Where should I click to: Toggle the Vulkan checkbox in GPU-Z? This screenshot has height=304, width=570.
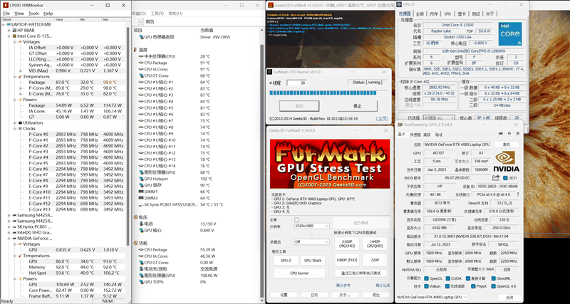tap(426, 286)
